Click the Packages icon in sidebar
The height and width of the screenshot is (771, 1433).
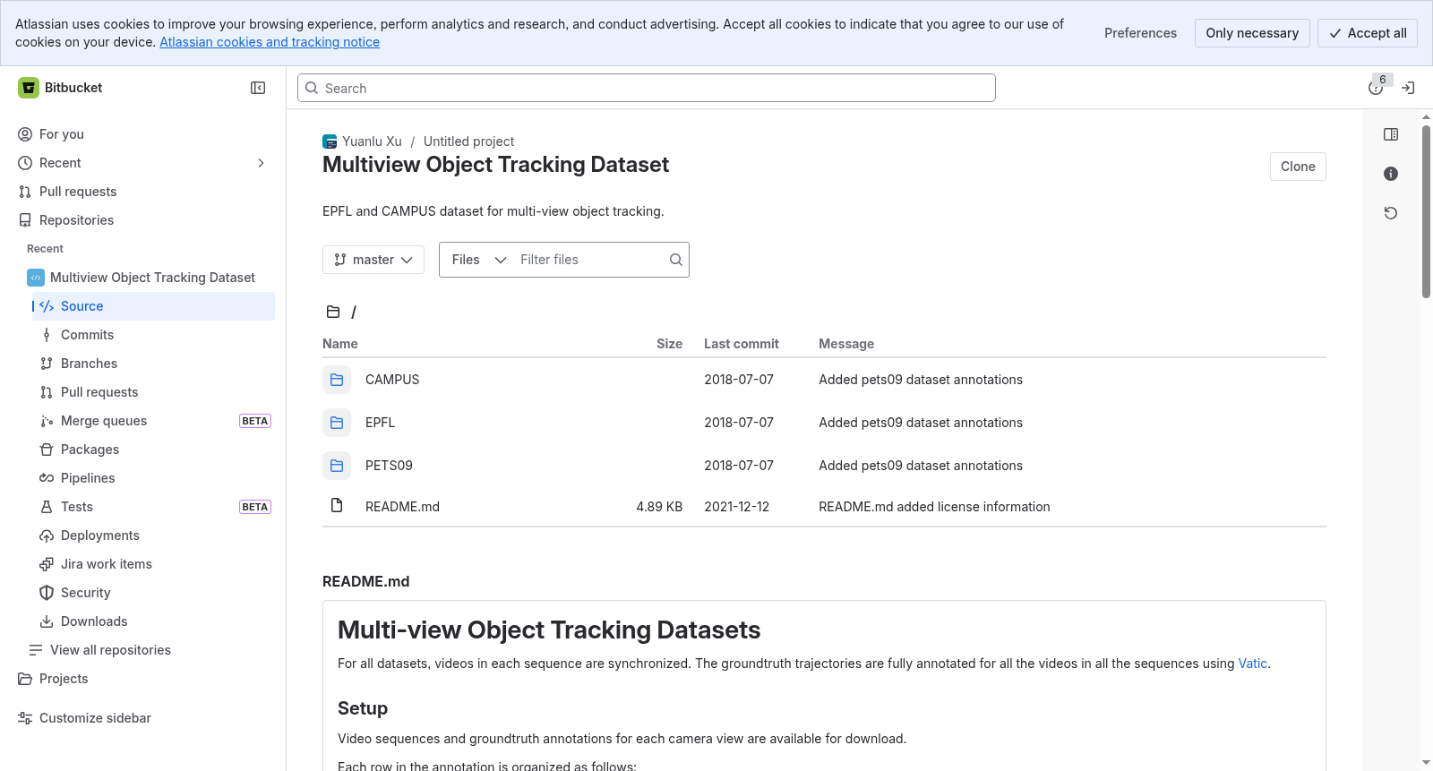pos(47,450)
